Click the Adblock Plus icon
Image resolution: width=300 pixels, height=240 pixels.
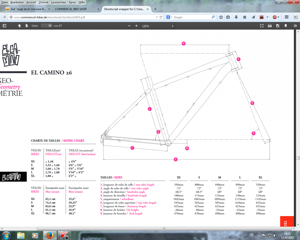pyautogui.click(x=274, y=17)
